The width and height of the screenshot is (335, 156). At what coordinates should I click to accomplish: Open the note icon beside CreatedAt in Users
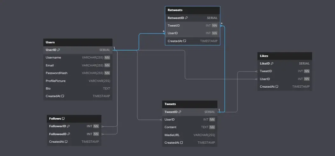click(x=63, y=96)
